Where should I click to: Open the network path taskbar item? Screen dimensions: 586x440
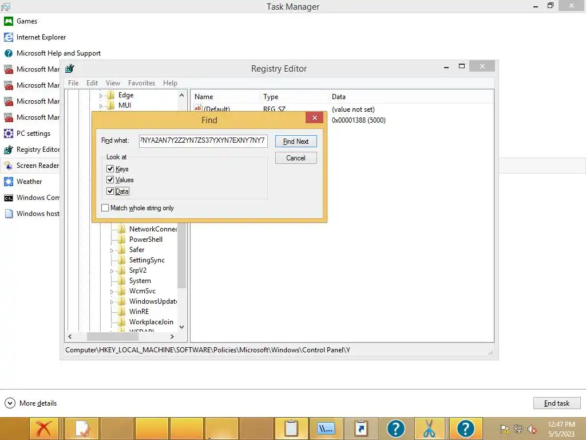(326, 429)
